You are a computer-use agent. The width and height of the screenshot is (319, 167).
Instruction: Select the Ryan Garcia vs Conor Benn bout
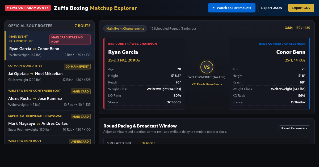pyautogui.click(x=49, y=46)
